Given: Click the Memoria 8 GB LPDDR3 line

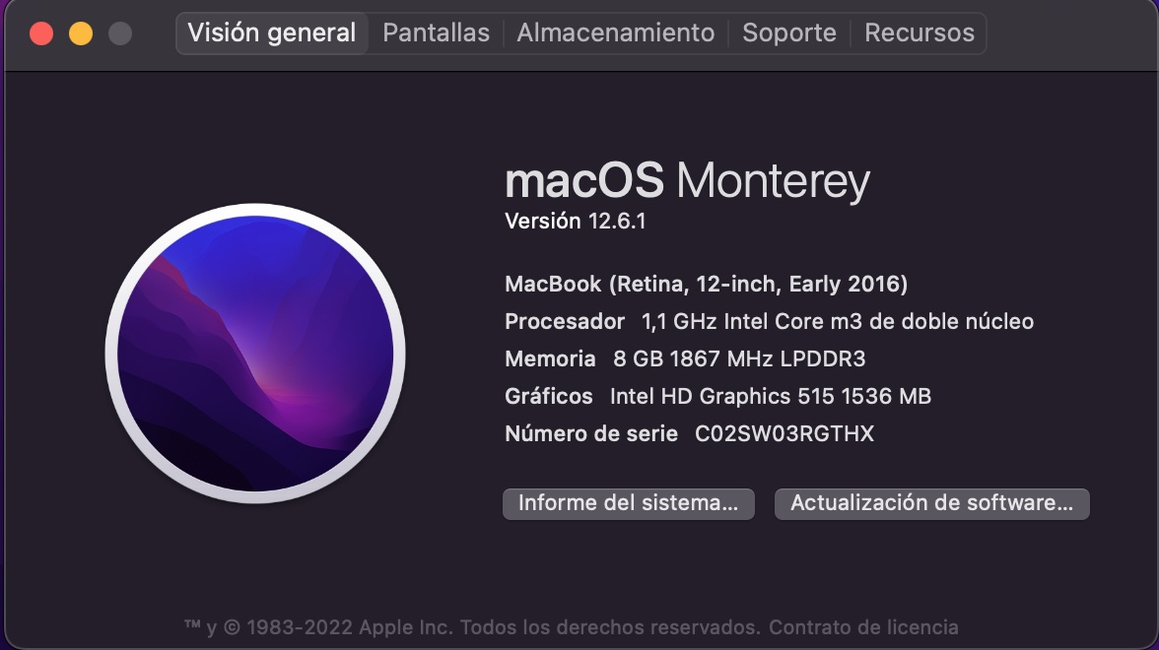Looking at the screenshot, I should click(685, 358).
